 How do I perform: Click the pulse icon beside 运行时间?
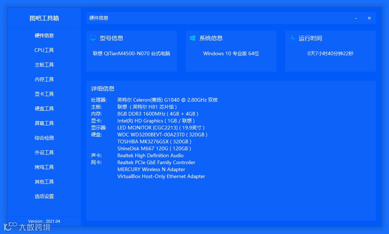coord(293,38)
